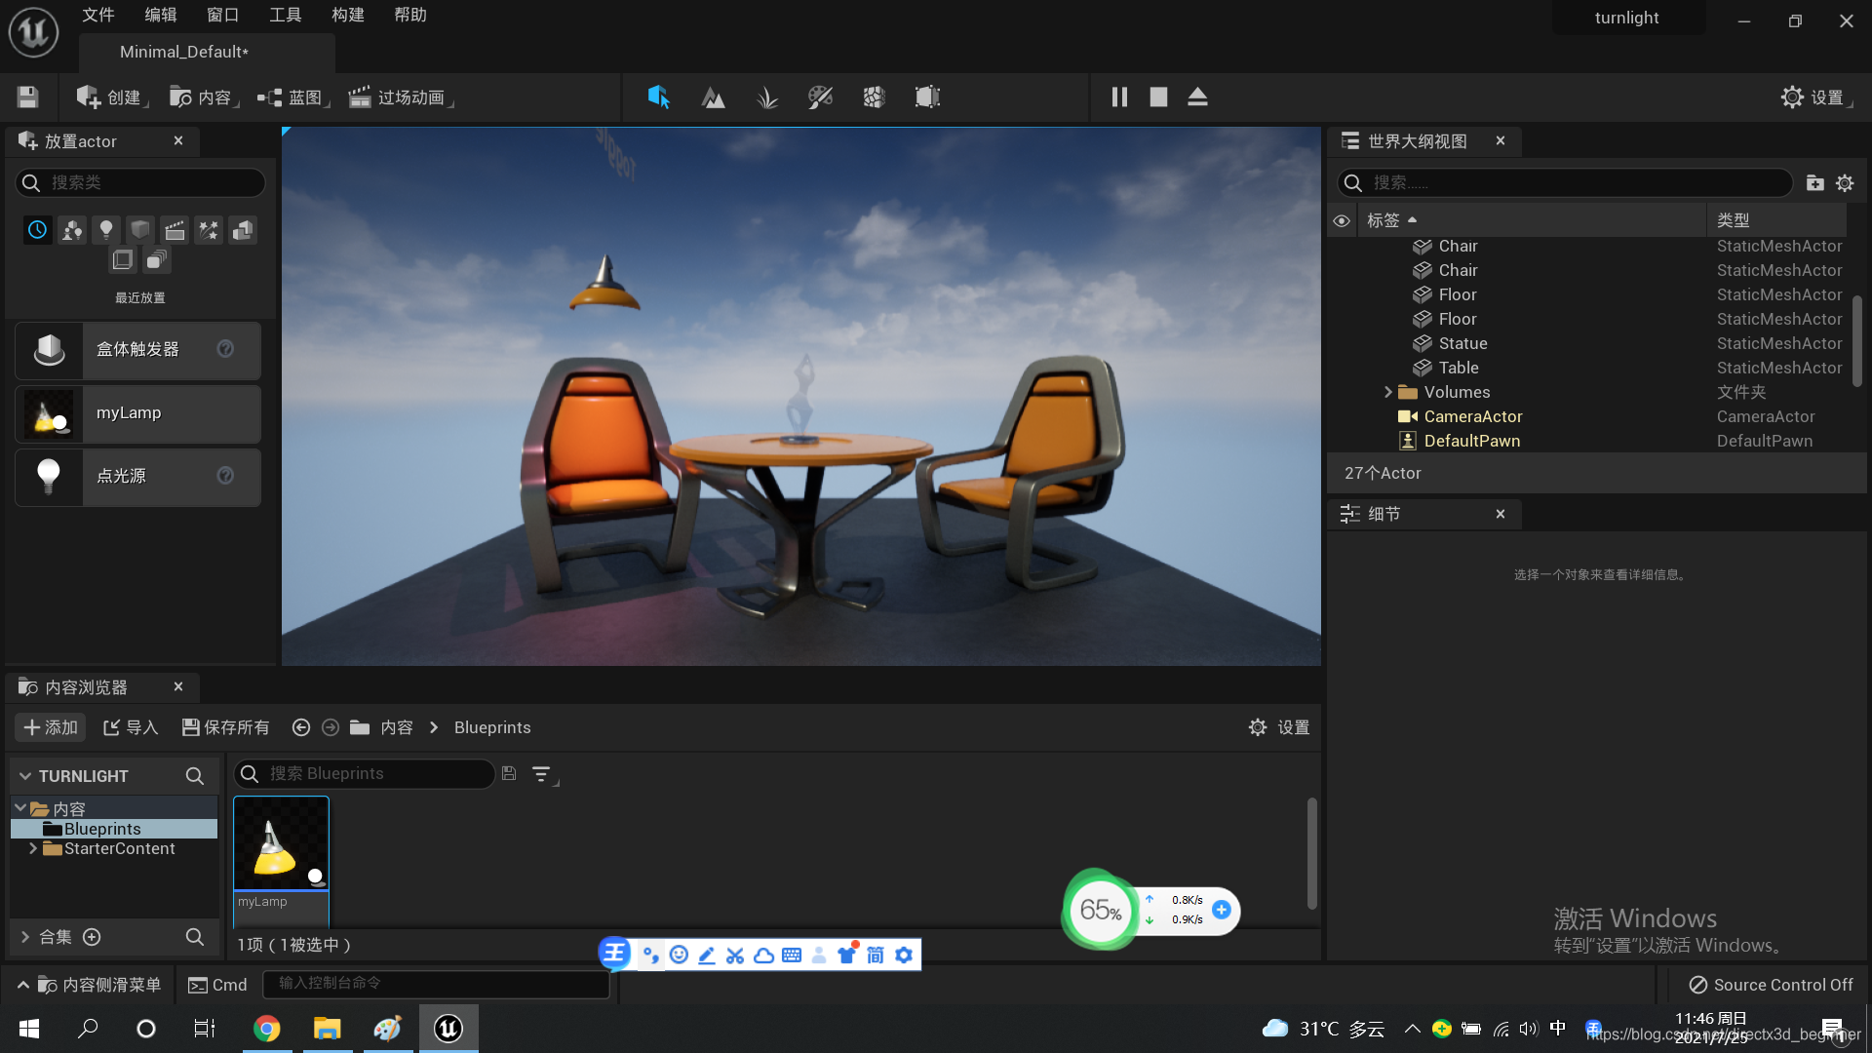Viewport: 1872px width, 1053px height.
Task: Expand the StarterContent folder
Action: 33,848
